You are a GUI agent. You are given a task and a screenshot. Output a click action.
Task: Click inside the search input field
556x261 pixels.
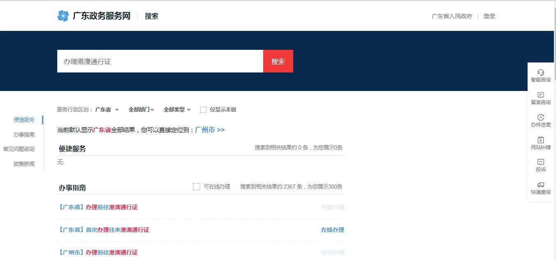pos(160,61)
